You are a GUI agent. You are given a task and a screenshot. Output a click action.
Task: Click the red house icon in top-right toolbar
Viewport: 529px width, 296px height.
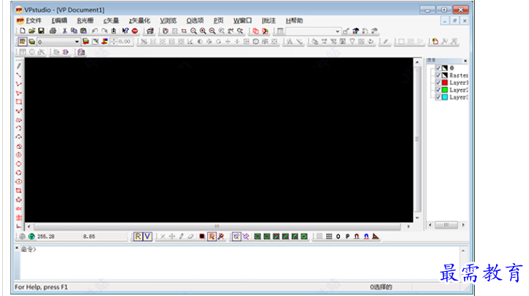[x=436, y=42]
